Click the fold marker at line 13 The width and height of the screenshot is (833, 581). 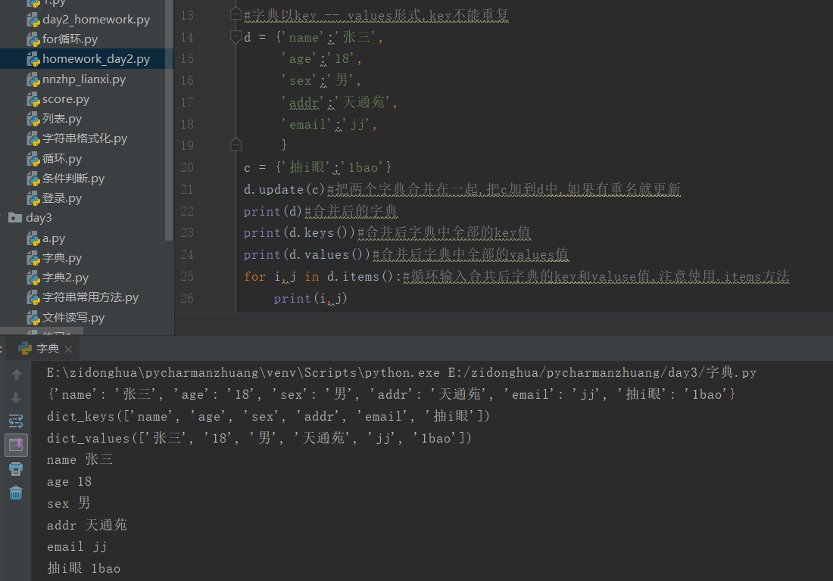pos(236,14)
